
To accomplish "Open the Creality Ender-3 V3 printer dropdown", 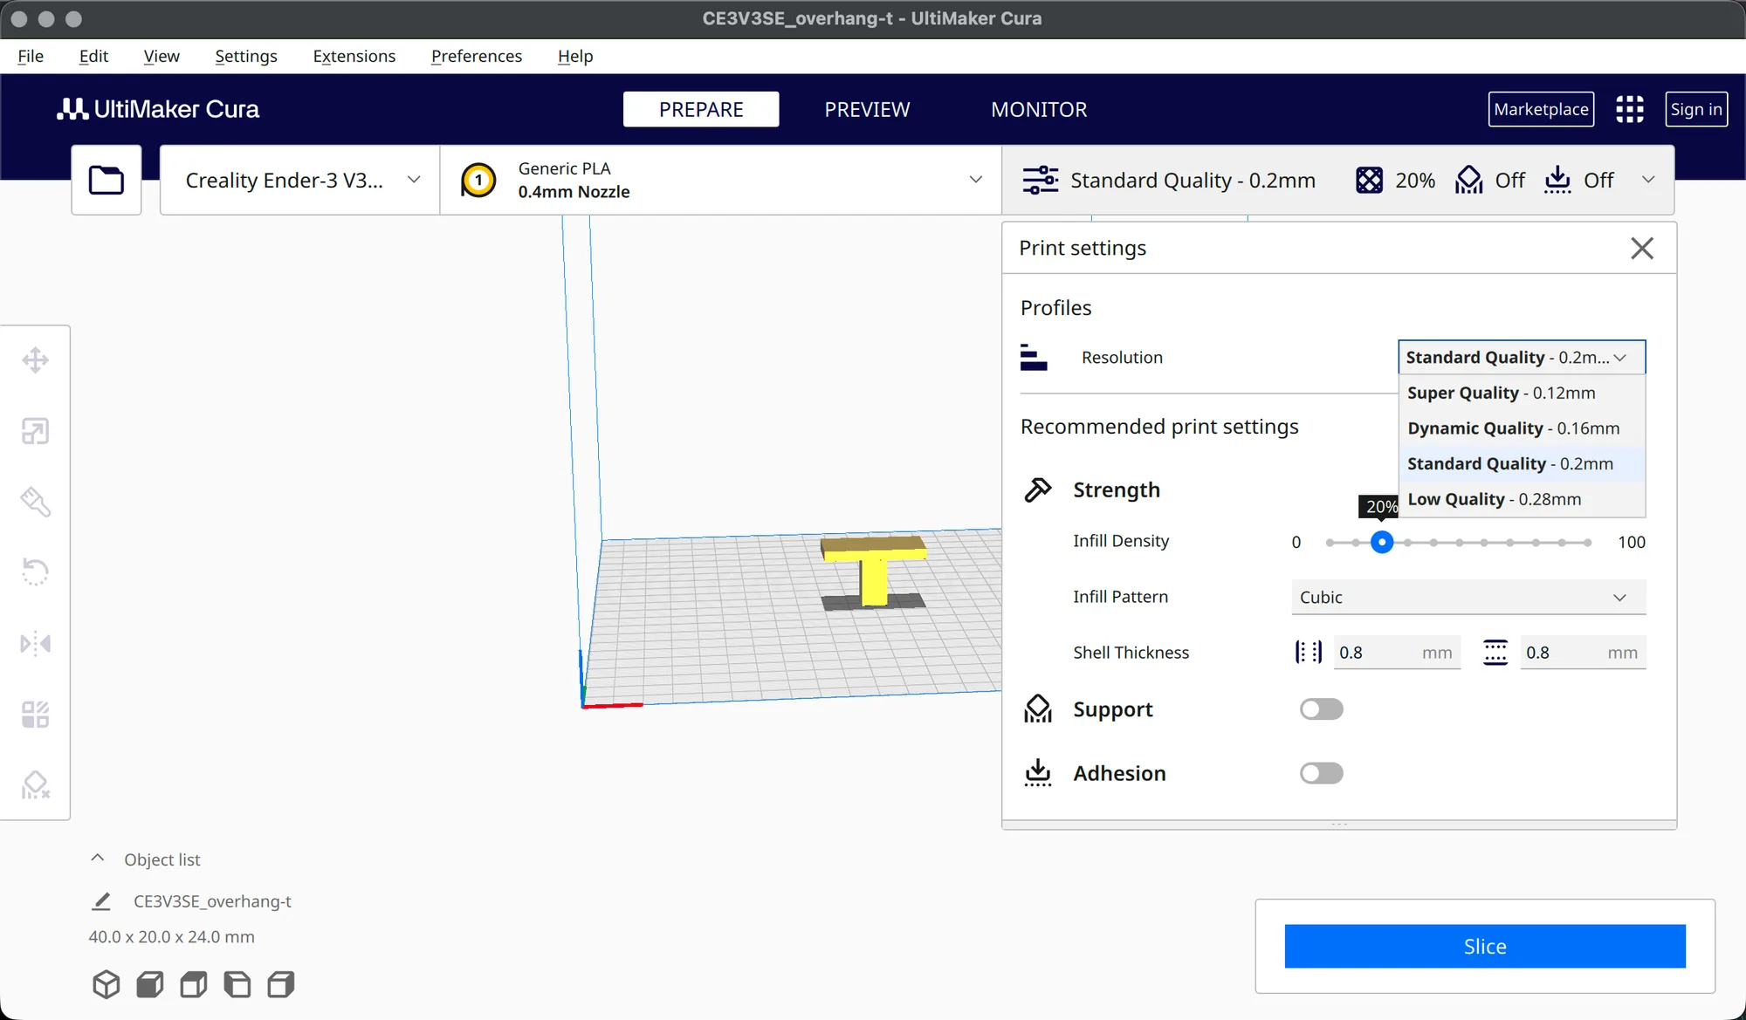I will coord(299,180).
